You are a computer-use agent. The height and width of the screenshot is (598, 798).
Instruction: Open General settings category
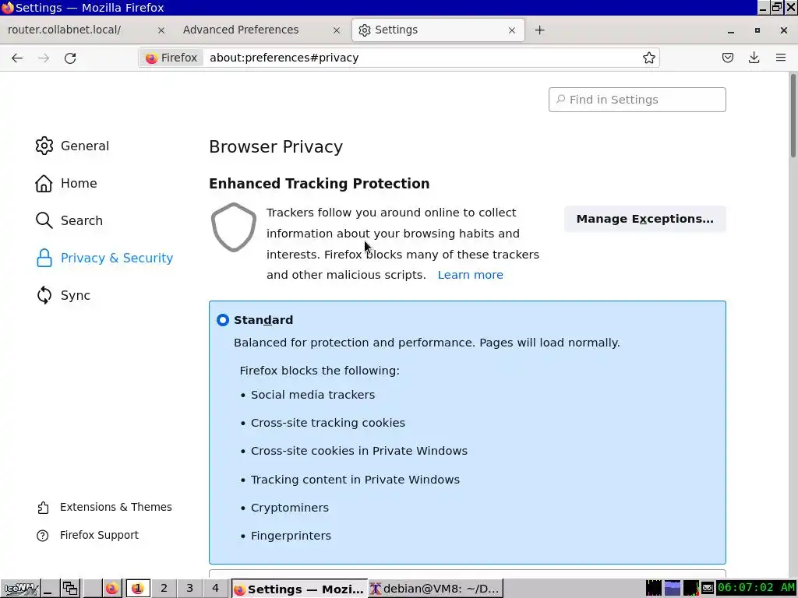click(72, 146)
